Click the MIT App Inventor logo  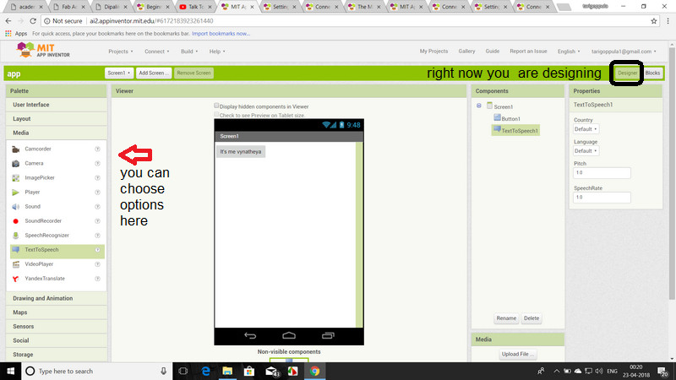point(43,50)
